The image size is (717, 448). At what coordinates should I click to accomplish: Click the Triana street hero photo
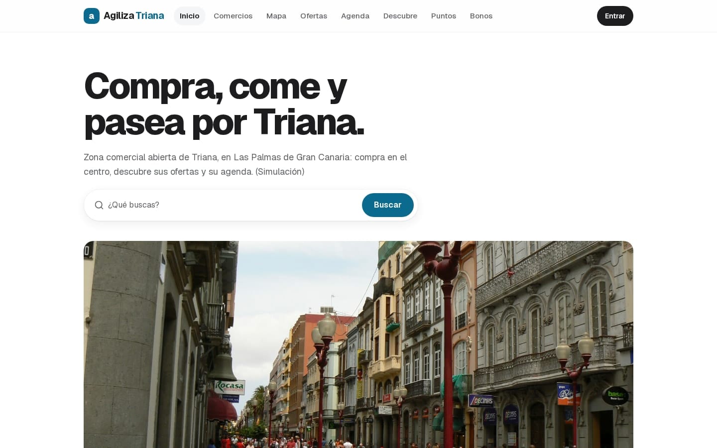[x=358, y=344]
